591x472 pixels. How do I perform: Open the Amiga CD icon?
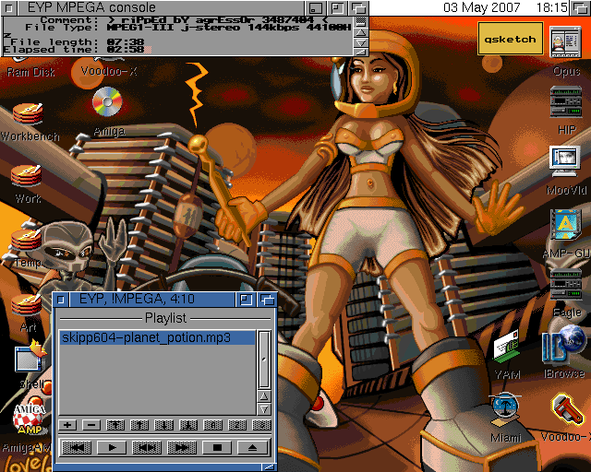107,101
